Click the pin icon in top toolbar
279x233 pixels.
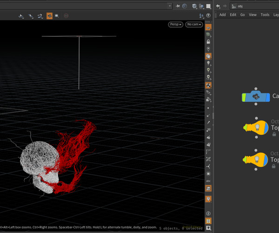178,6
